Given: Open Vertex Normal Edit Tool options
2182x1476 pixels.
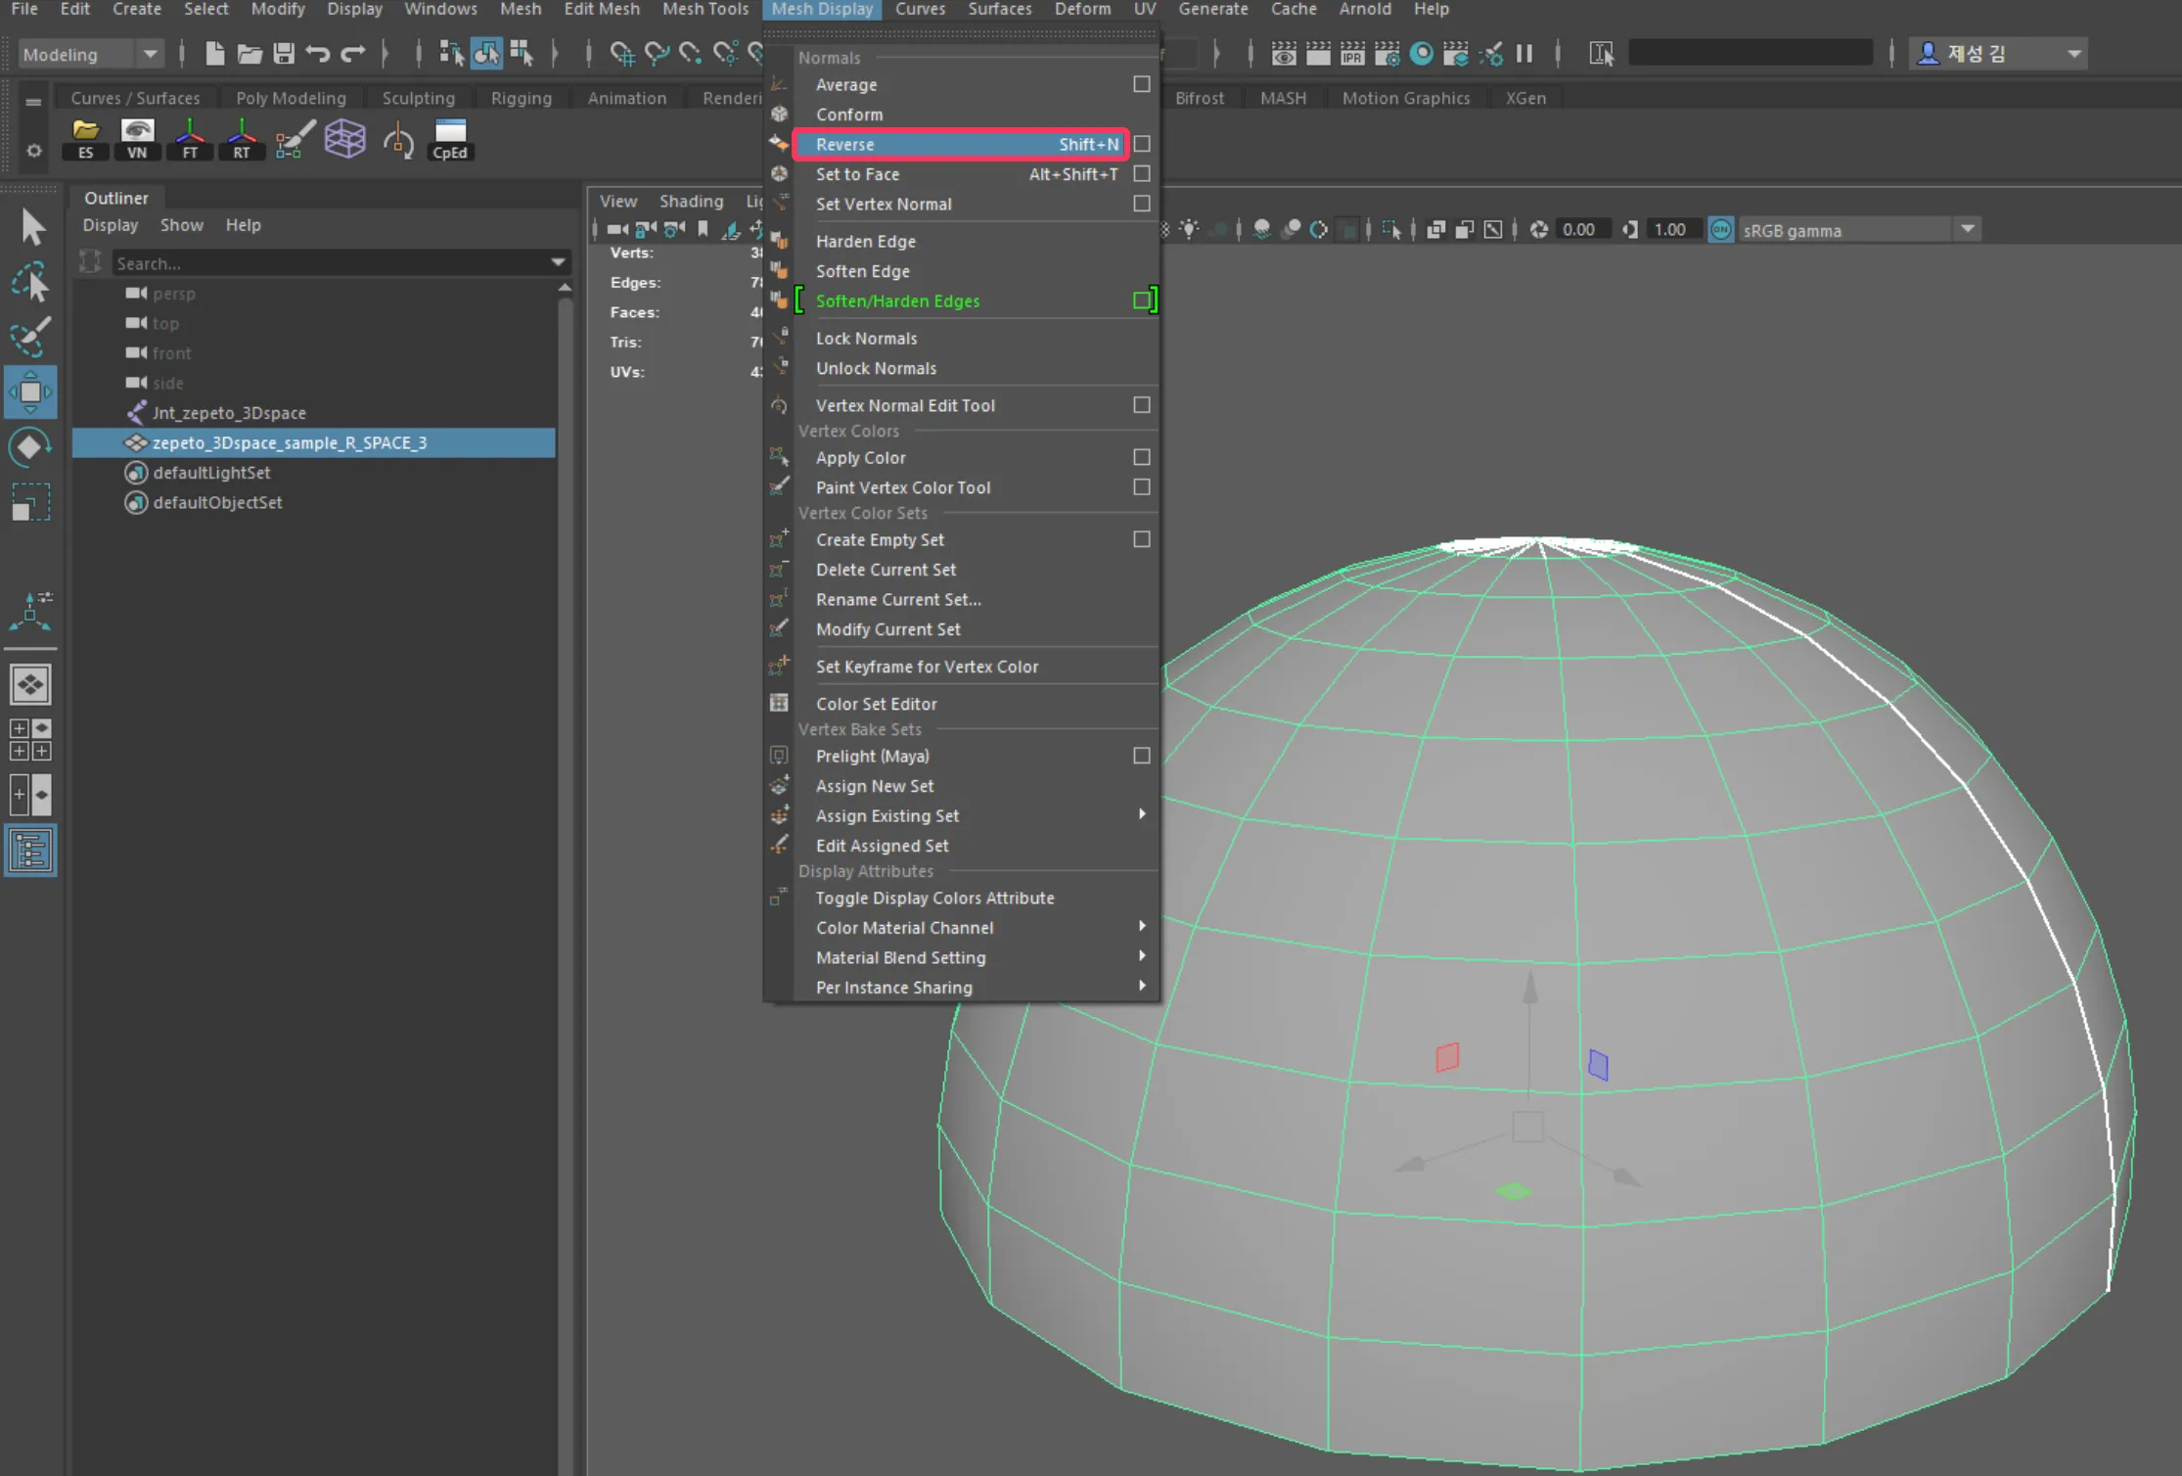Looking at the screenshot, I should pyautogui.click(x=1141, y=404).
